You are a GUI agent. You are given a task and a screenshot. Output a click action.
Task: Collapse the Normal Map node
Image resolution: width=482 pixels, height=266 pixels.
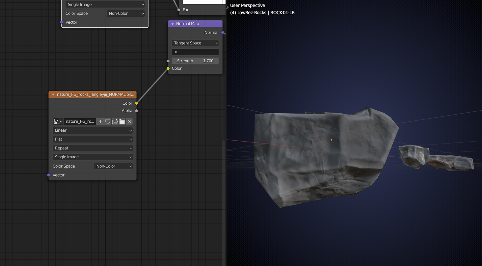(173, 24)
